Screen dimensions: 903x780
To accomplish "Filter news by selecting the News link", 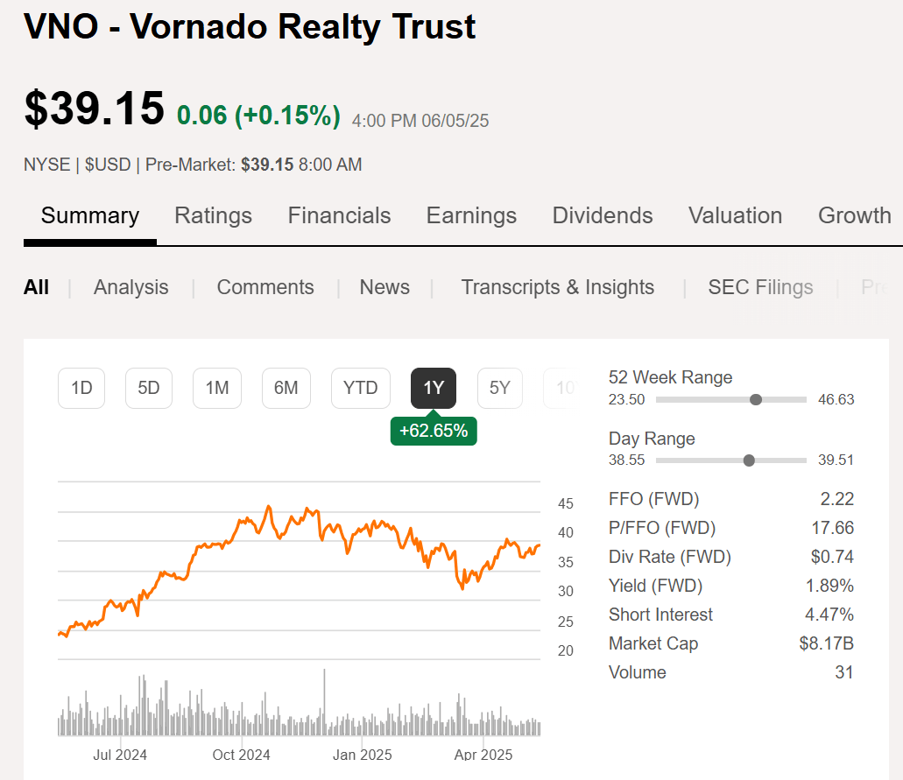I will [384, 286].
